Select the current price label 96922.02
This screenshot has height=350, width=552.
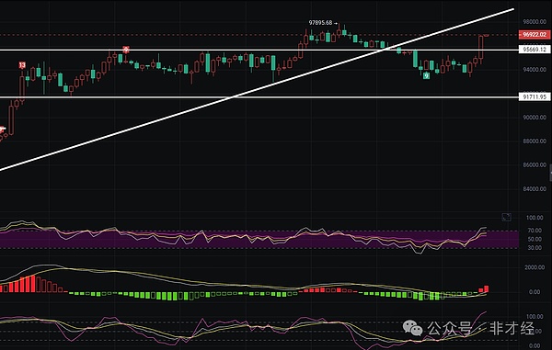[534, 35]
